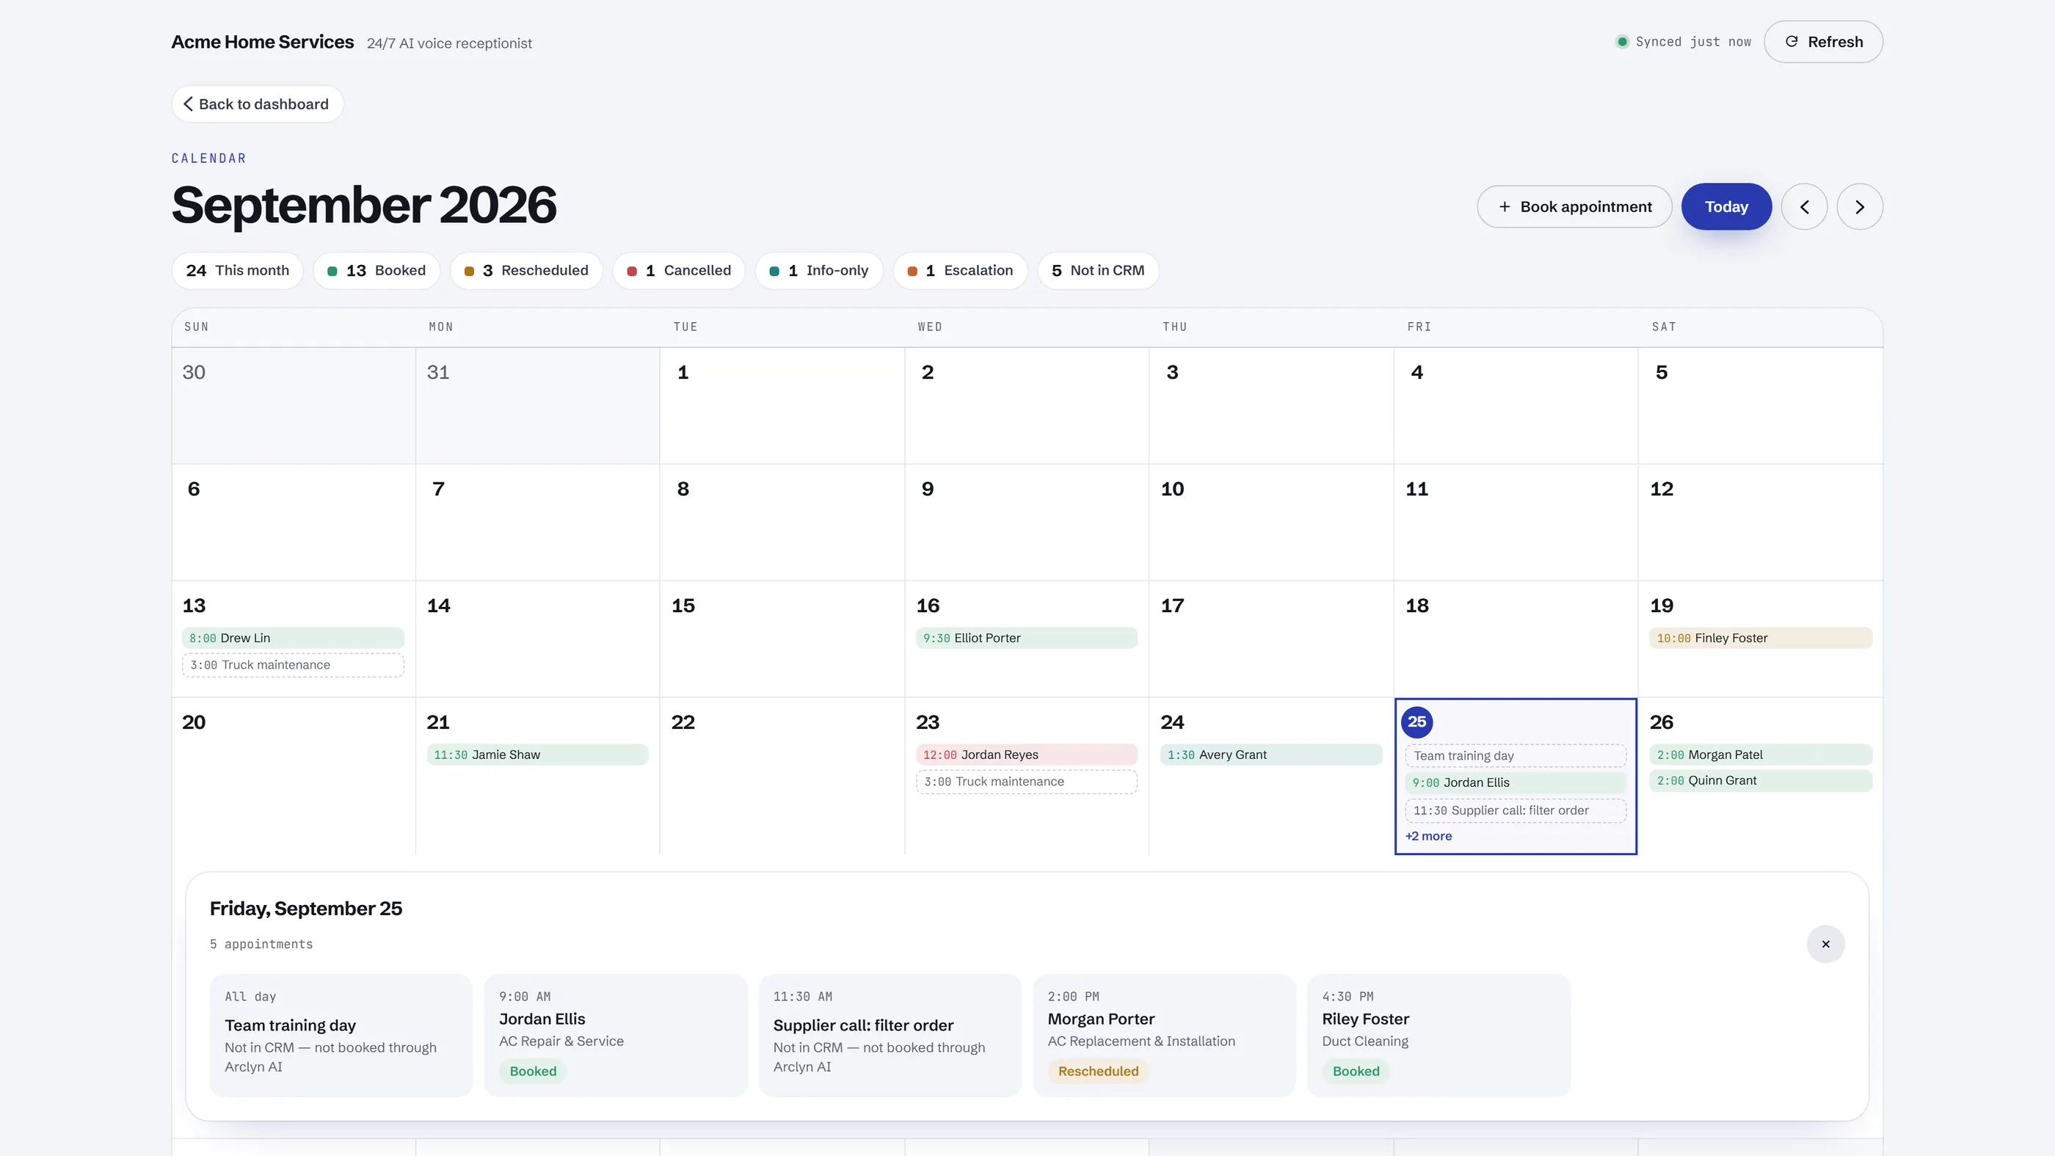The width and height of the screenshot is (2055, 1156).
Task: Click the Friday, September 25 heading
Action: tap(305, 909)
